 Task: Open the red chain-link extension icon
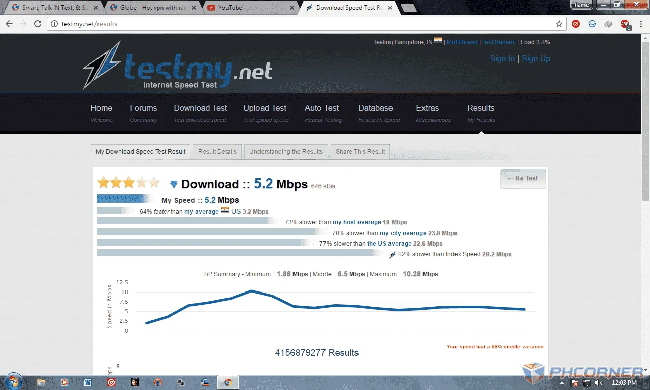click(x=576, y=24)
